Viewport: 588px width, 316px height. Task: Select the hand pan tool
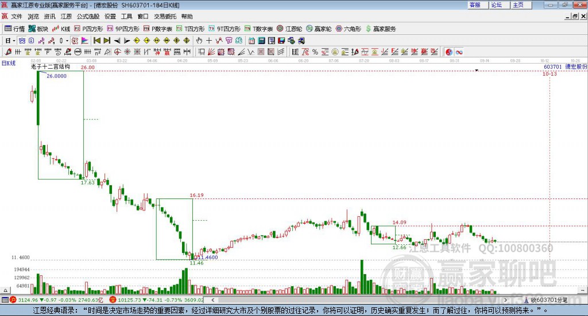click(x=199, y=41)
